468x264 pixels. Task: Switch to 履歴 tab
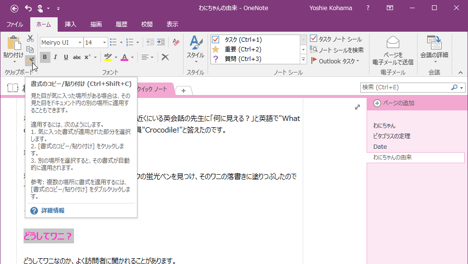122,24
